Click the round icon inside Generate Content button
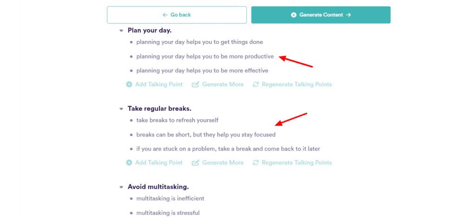This screenshot has width=476, height=217. [x=294, y=15]
